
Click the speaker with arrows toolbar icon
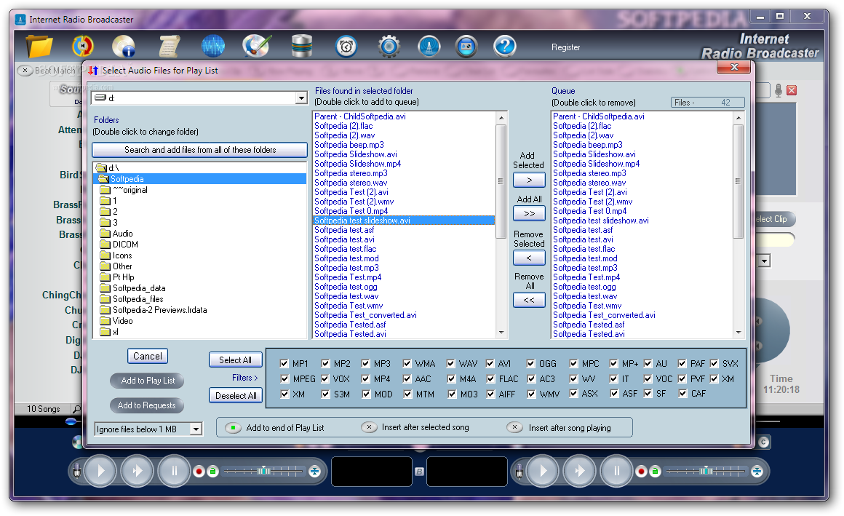[x=82, y=47]
